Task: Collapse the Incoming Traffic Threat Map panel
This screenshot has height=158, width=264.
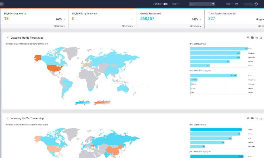Action: point(7,118)
